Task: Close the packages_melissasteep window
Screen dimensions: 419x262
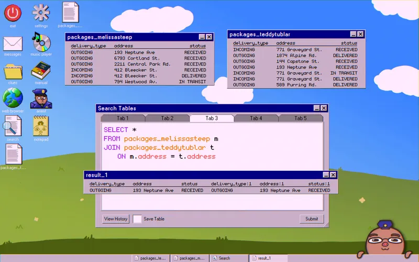Action: coord(209,37)
